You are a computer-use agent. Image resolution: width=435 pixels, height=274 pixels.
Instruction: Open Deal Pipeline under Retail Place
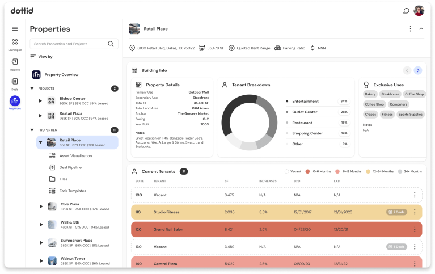(70, 167)
